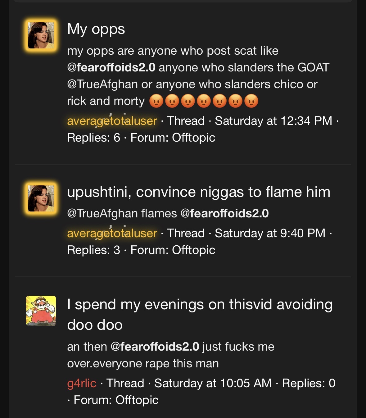Screen dimensions: 366x418
Task: Open Offtopic forum link on the 'My opps' result
Action: click(194, 138)
